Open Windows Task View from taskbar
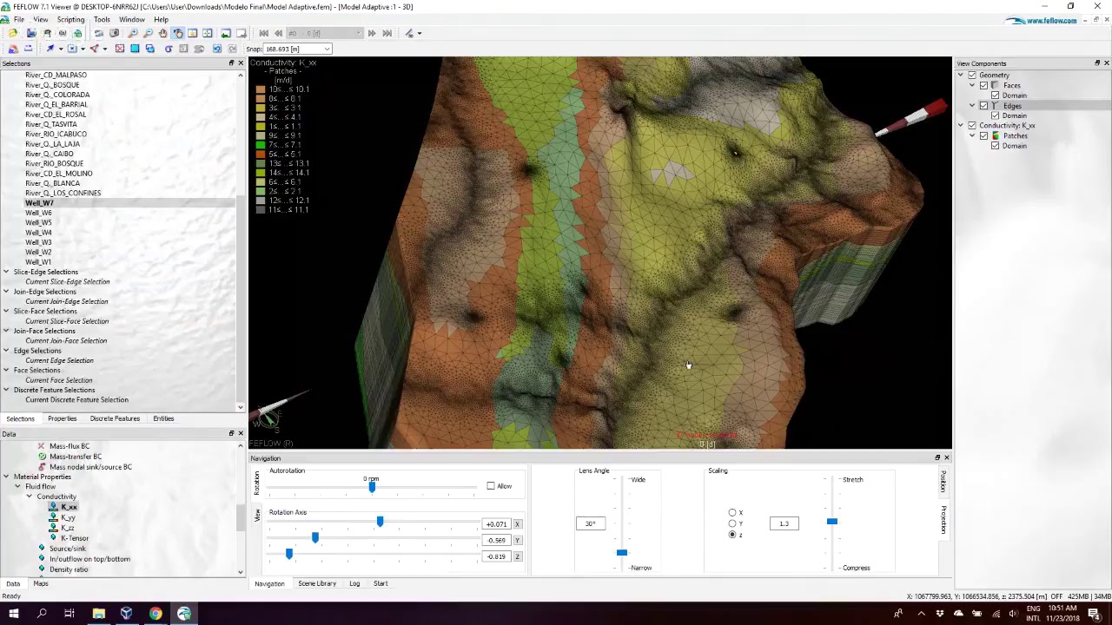The height and width of the screenshot is (625, 1112). 69,614
